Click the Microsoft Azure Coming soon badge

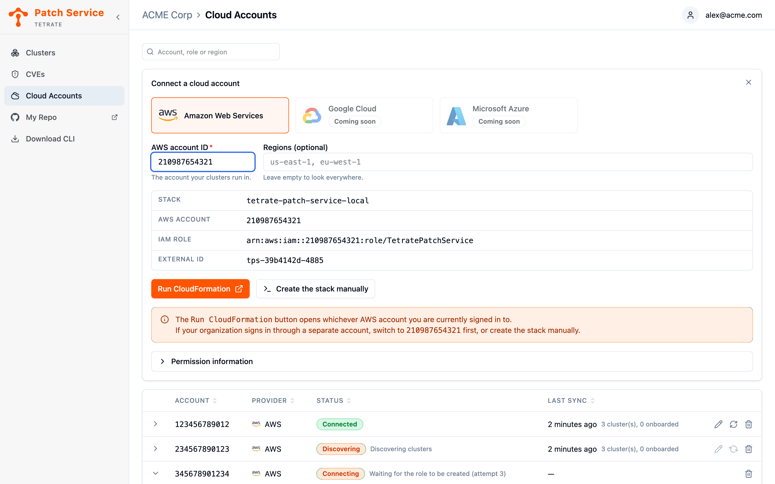pyautogui.click(x=499, y=121)
